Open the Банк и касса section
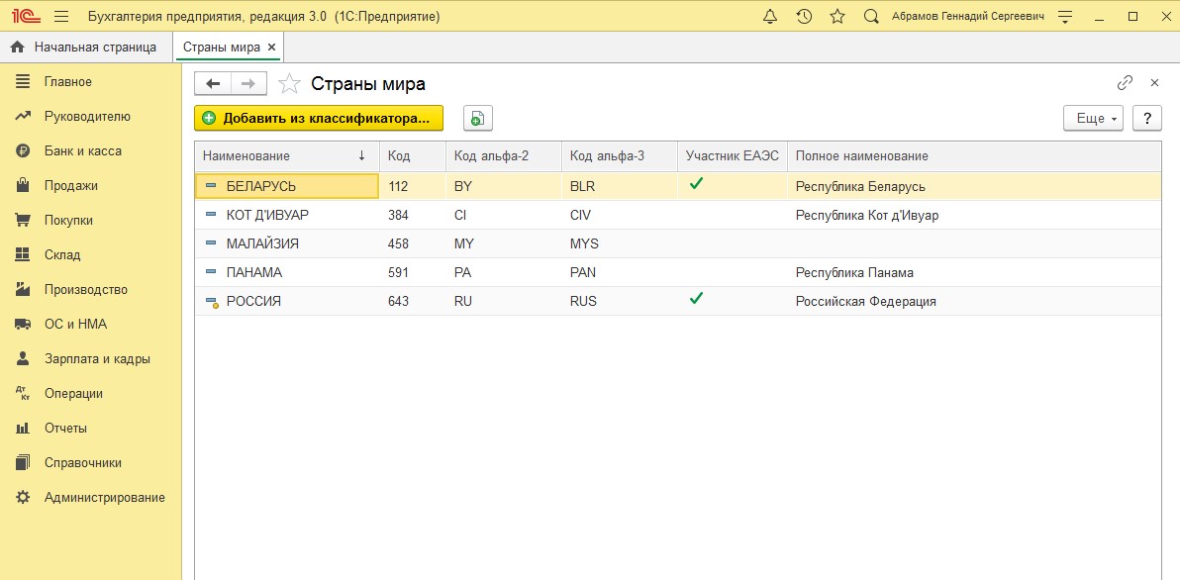Screen dimensions: 1180x580 (x=82, y=151)
